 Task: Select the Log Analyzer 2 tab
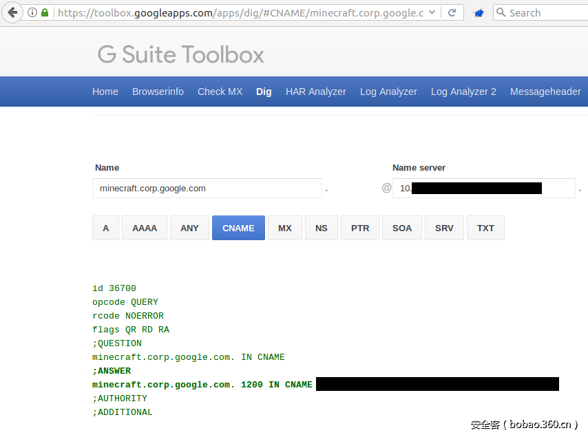pyautogui.click(x=463, y=92)
